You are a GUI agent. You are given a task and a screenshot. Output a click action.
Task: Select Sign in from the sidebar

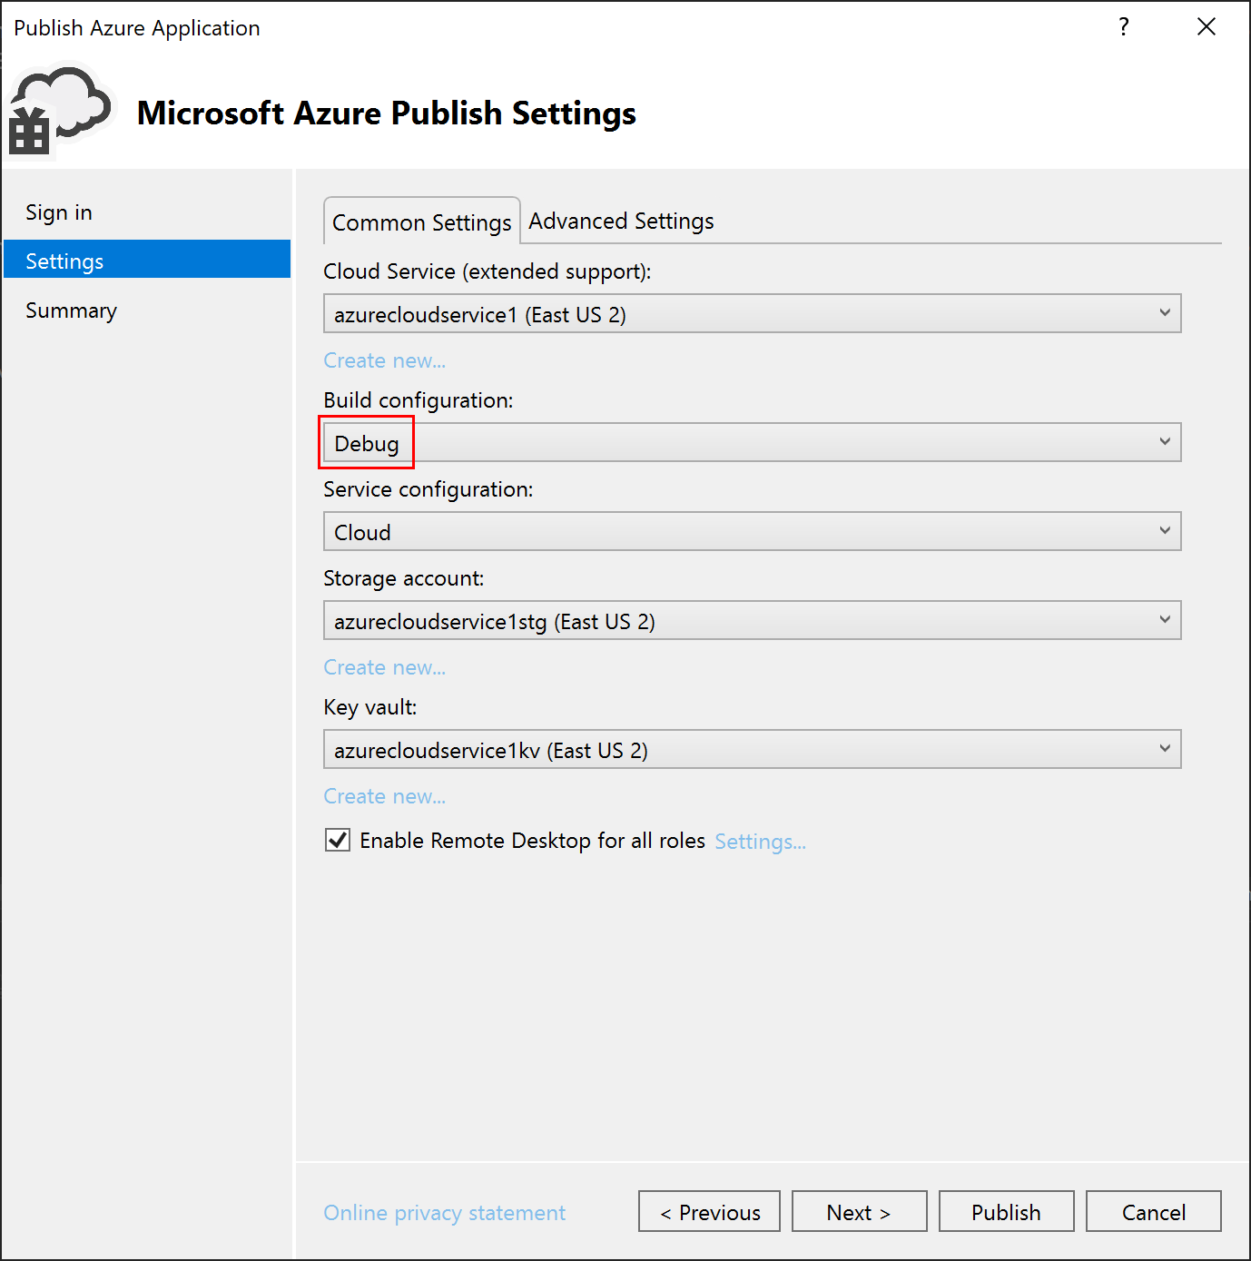click(x=58, y=212)
